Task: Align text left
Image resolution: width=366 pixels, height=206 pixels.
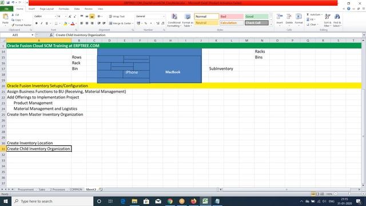Action: (82, 23)
